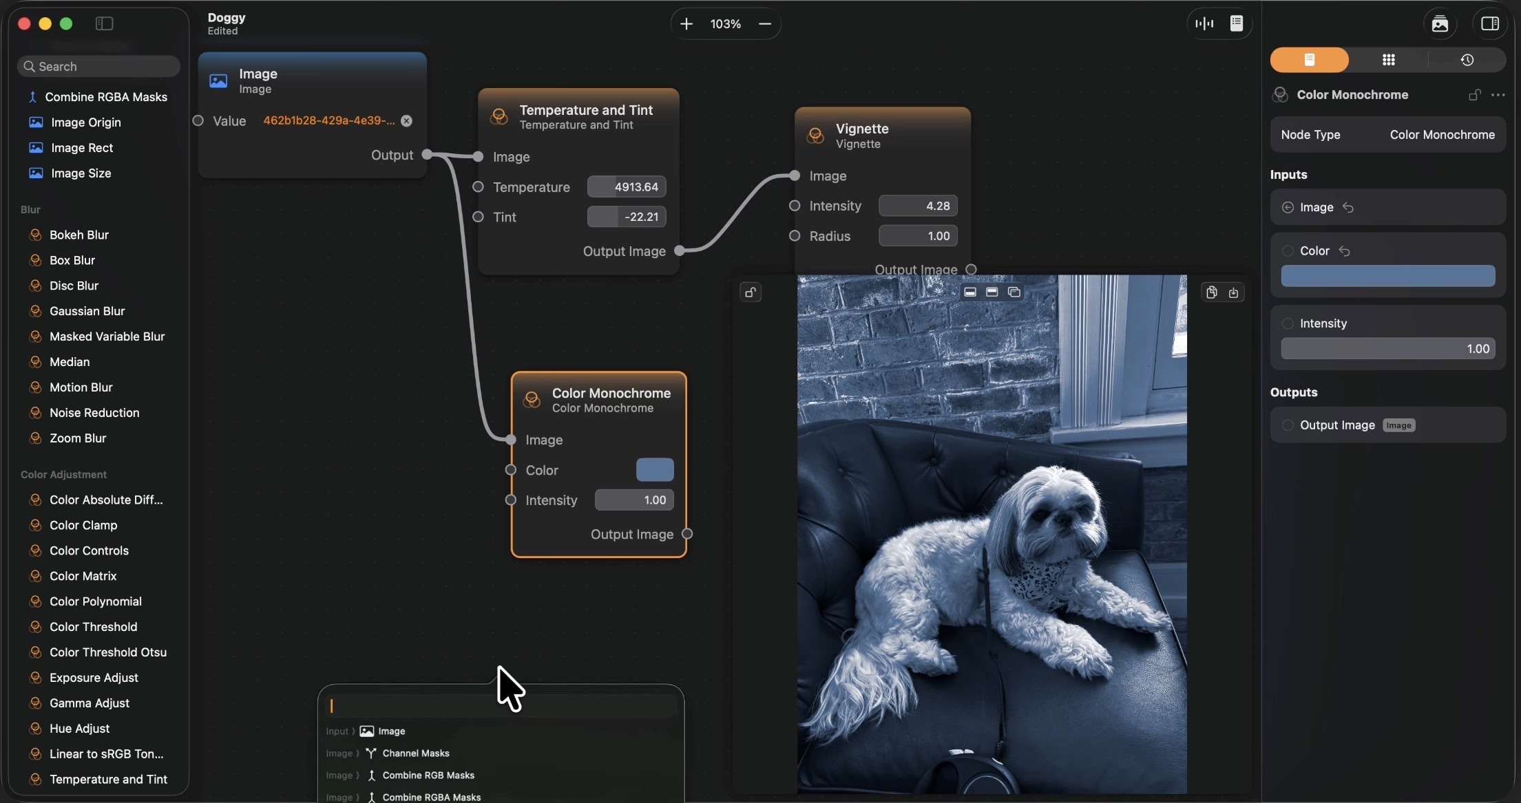The width and height of the screenshot is (1521, 803).
Task: Toggle the preview lock icon
Action: point(751,292)
